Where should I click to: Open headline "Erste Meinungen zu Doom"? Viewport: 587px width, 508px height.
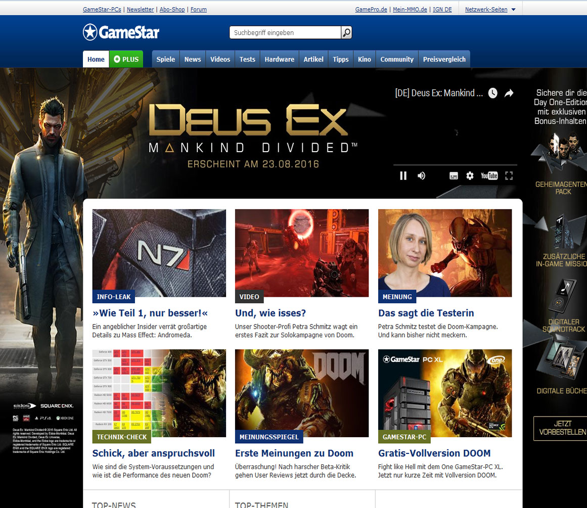(x=294, y=453)
